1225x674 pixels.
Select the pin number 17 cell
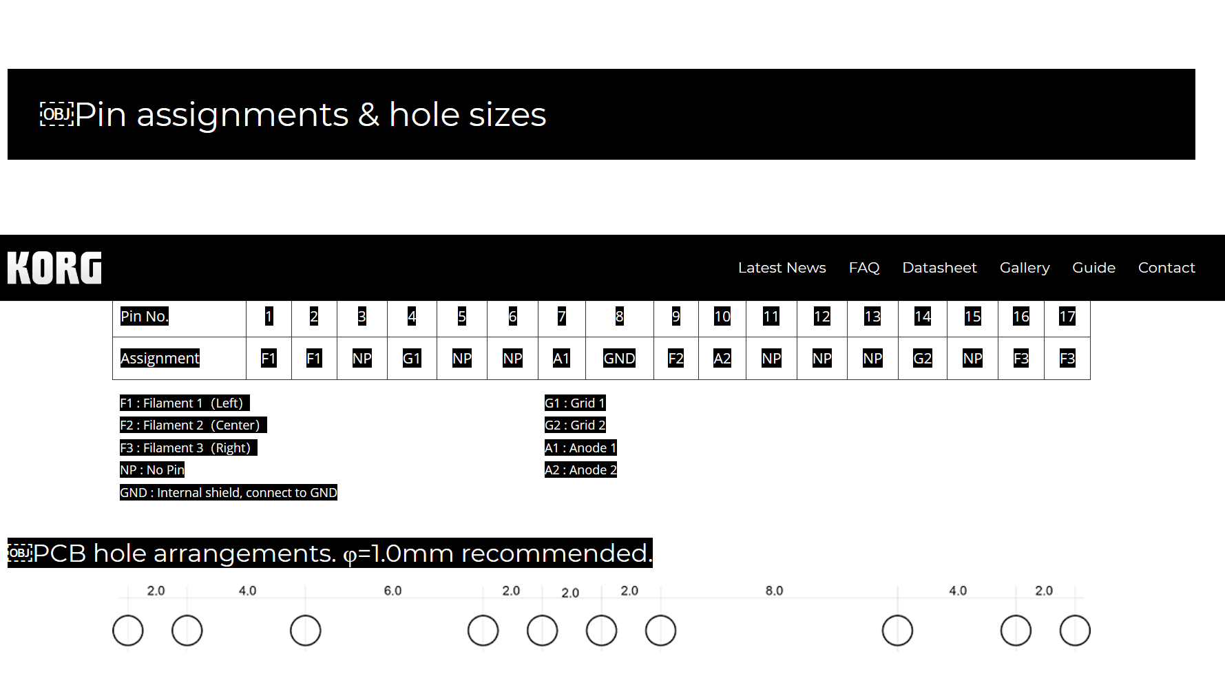pos(1067,317)
